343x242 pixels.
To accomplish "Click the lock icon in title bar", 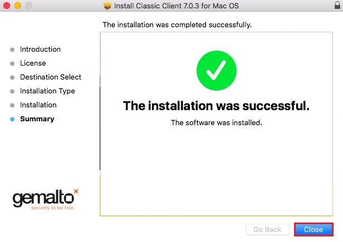I will pyautogui.click(x=337, y=5).
